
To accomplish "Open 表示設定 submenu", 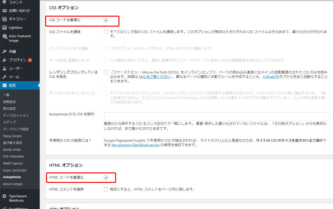I will pos(10,108).
